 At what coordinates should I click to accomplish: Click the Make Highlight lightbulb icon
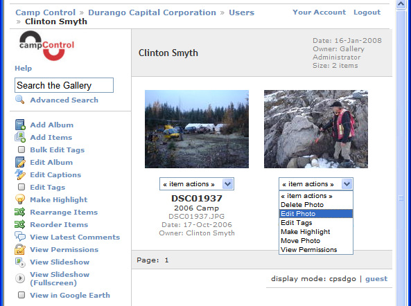point(20,199)
